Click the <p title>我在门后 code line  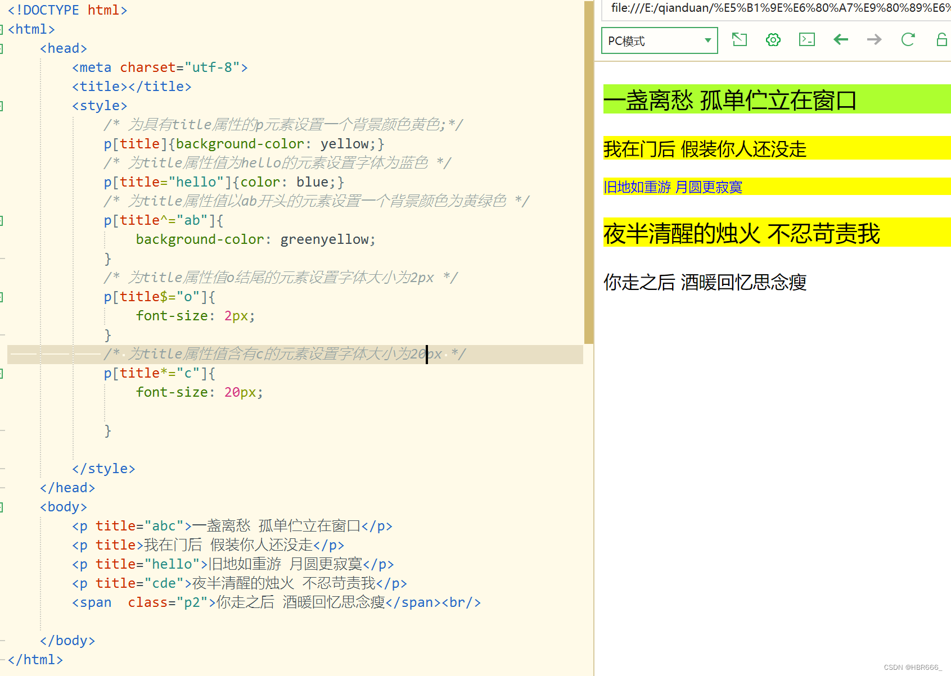point(208,545)
